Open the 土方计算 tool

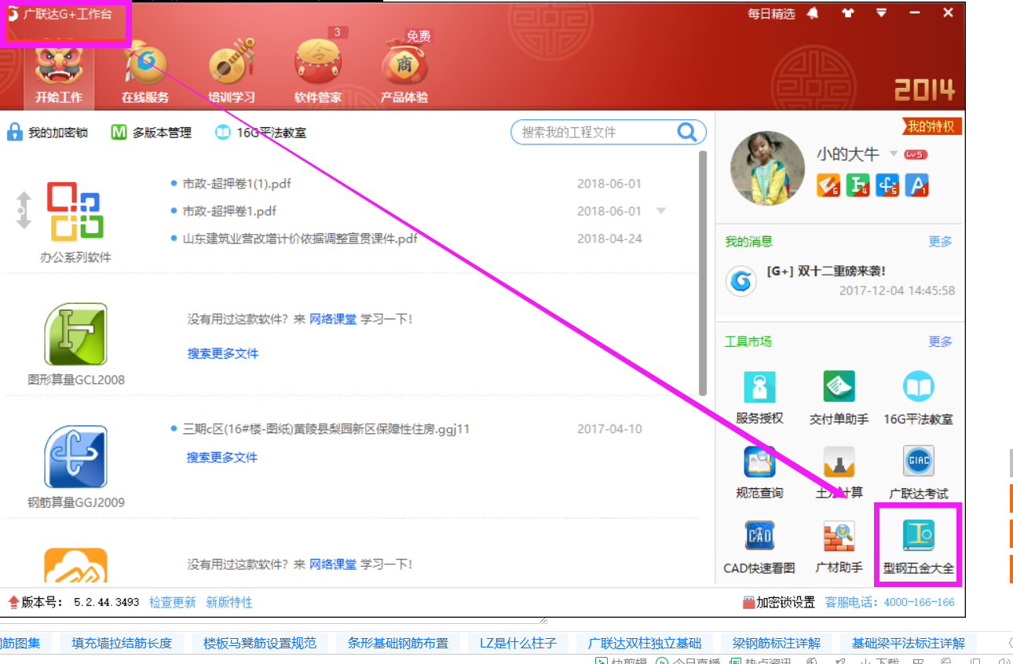(x=839, y=472)
